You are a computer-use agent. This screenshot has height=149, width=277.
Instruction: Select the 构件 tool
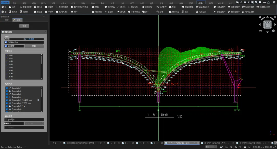[x=74, y=12]
